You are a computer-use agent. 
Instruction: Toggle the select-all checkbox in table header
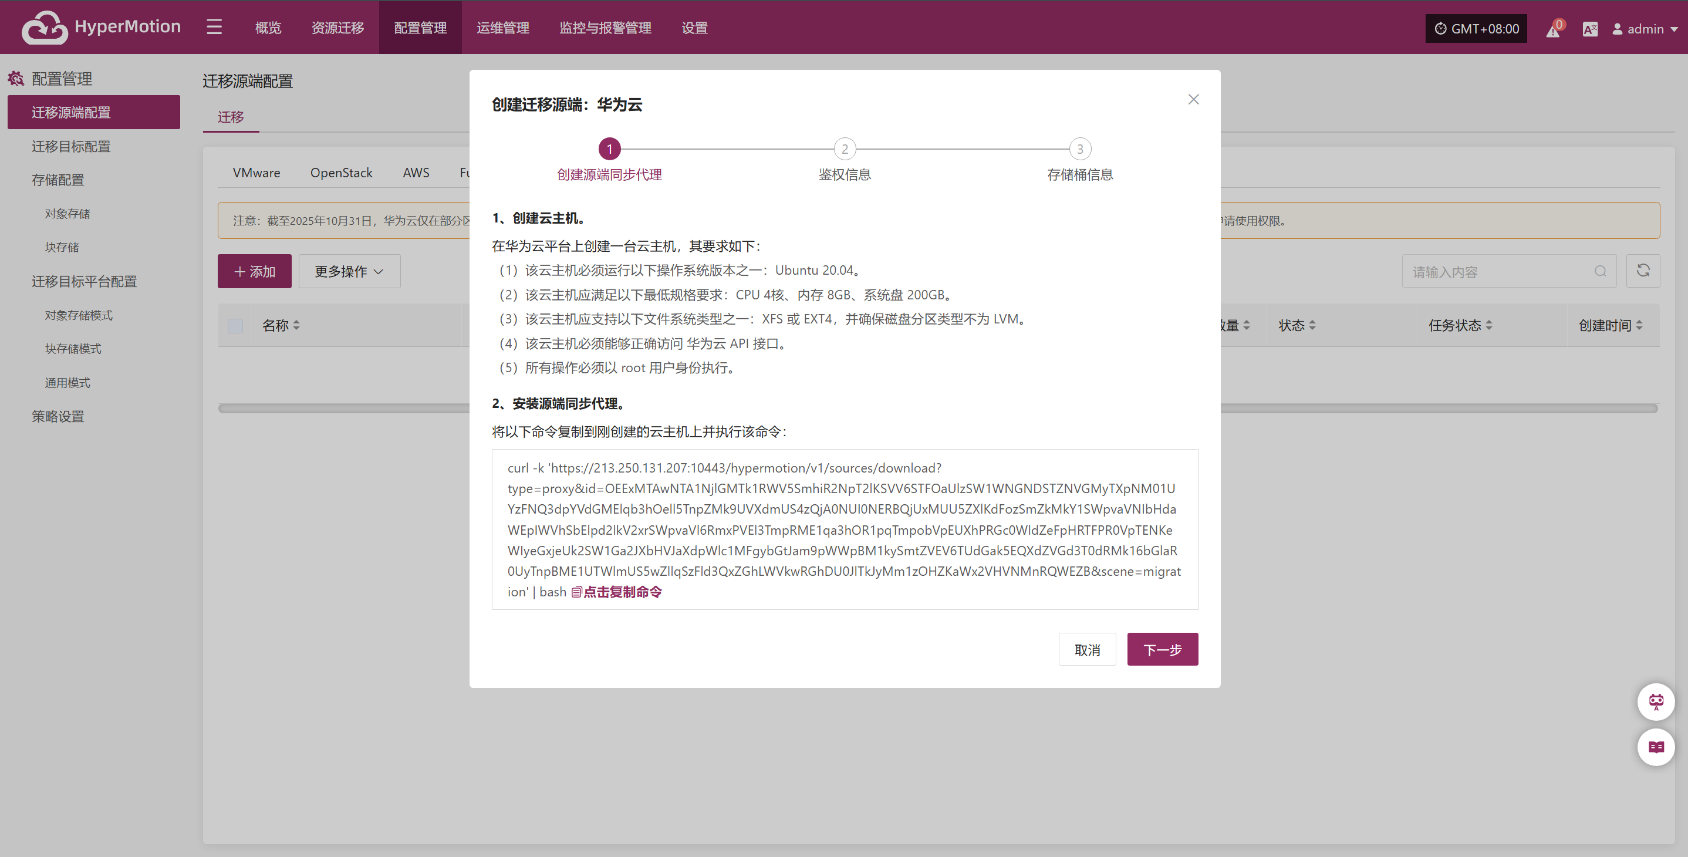pos(235,326)
